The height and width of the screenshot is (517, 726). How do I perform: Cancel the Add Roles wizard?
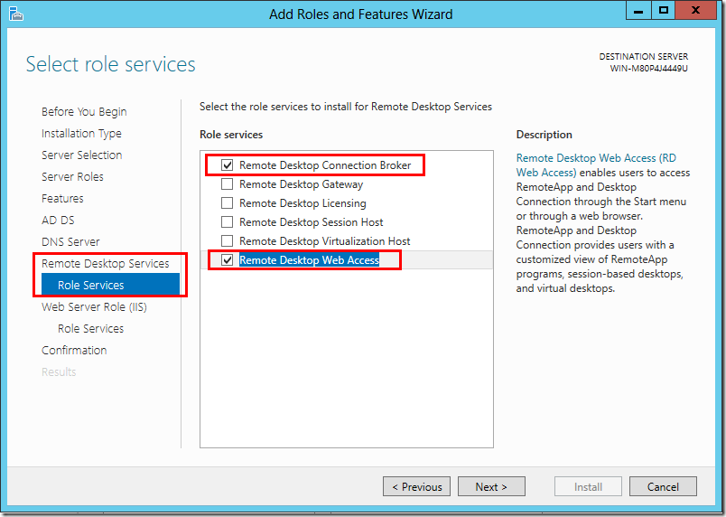coord(663,487)
